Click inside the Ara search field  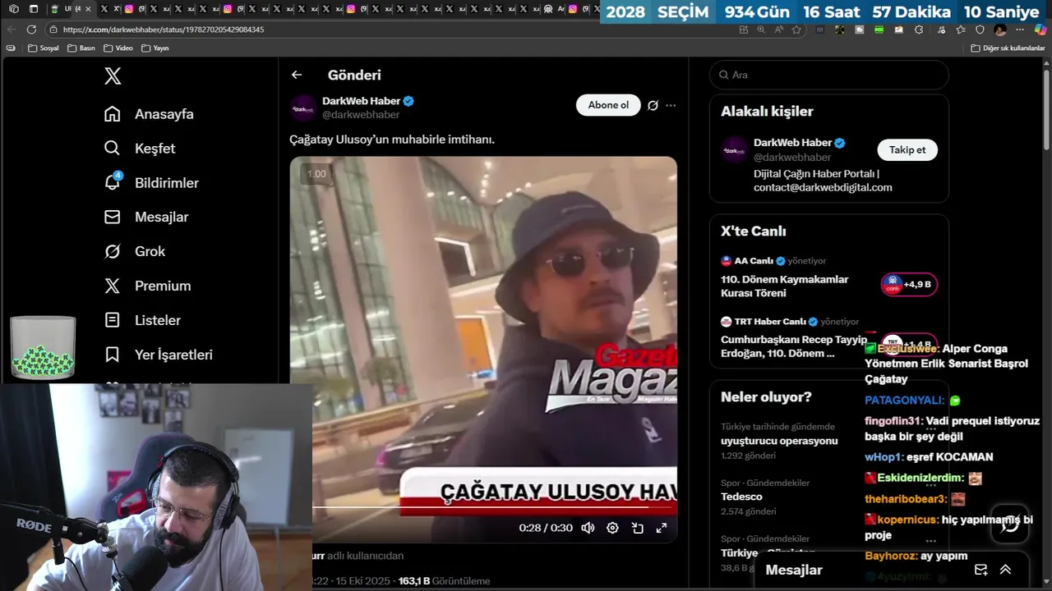click(x=828, y=75)
